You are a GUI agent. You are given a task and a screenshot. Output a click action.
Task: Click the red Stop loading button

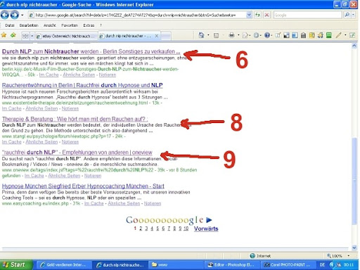point(266,15)
